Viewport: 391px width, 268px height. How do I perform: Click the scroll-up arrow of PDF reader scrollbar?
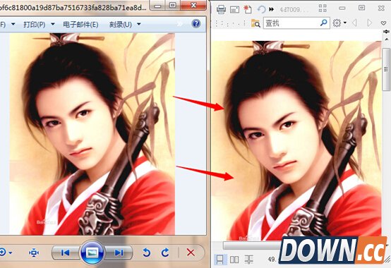tap(387, 39)
